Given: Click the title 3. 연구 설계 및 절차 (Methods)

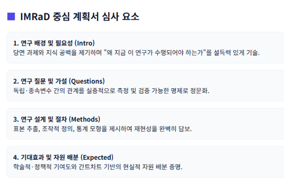Looking at the screenshot, I should 57,119.
